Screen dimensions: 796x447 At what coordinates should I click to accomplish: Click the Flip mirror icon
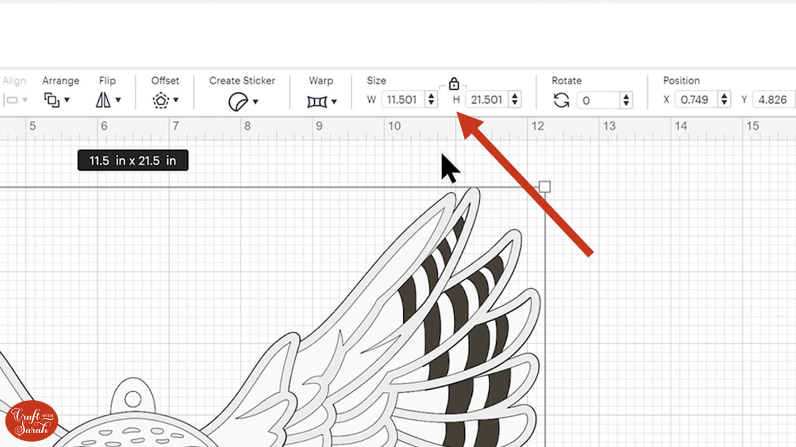tap(103, 100)
